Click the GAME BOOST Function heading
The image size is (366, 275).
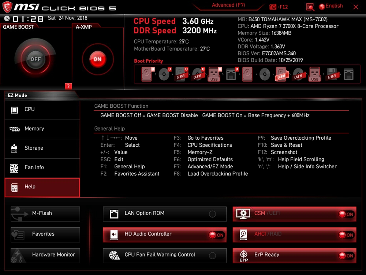(121, 106)
